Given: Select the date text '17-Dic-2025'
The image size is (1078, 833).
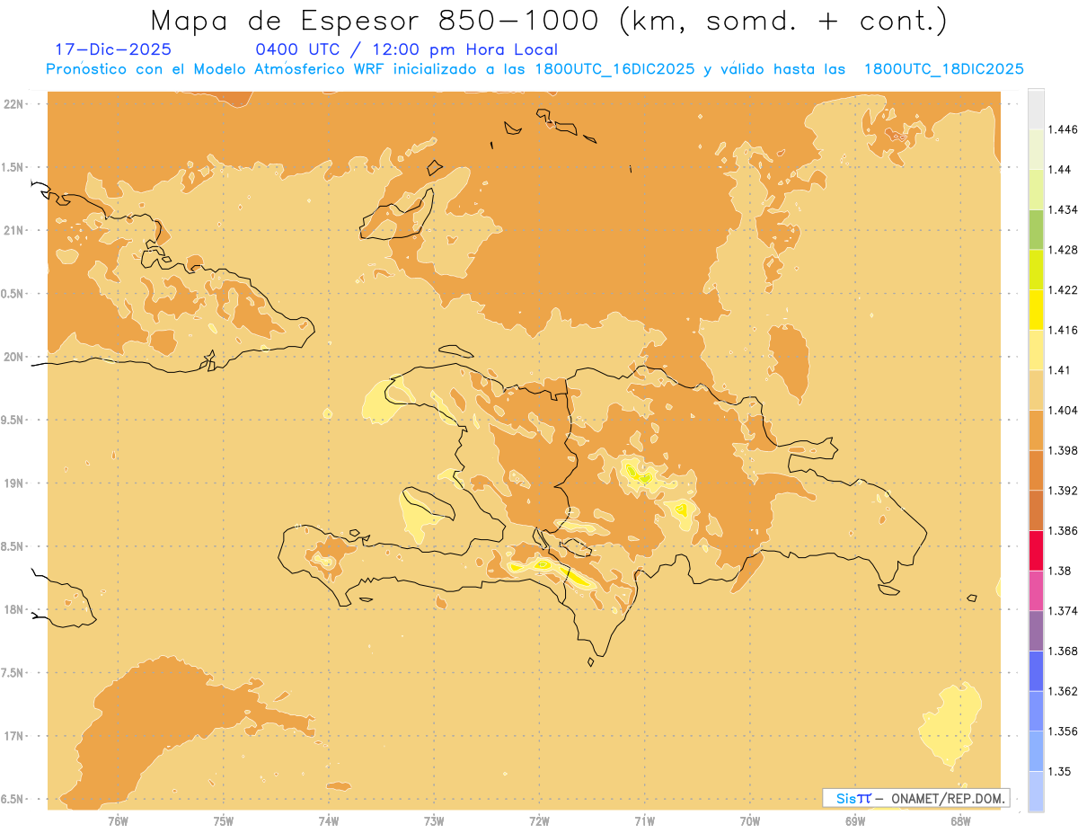Looking at the screenshot, I should (113, 49).
